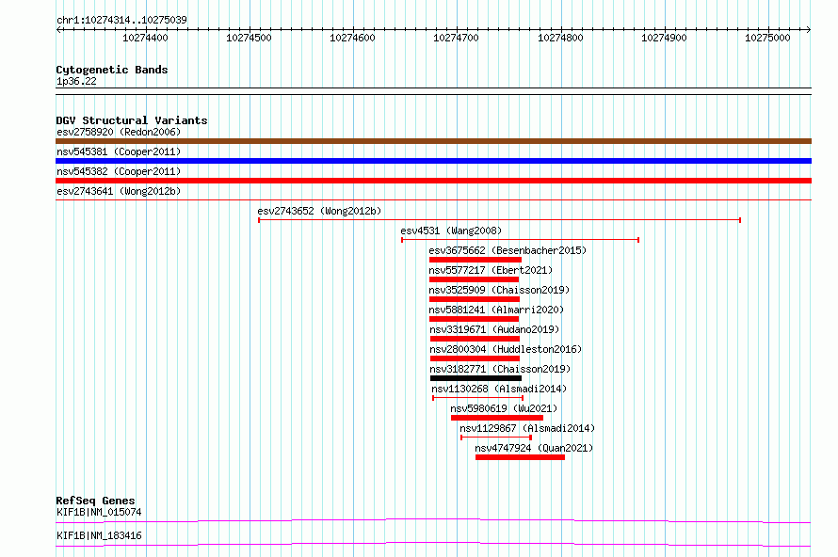Click the chr1:10274314..10275039 region label
This screenshot has height=557, width=838.
[x=121, y=20]
